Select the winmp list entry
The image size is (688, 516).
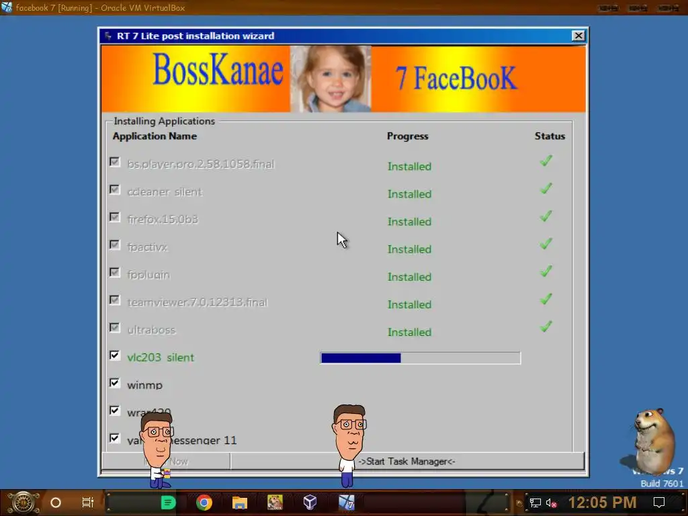tap(145, 385)
